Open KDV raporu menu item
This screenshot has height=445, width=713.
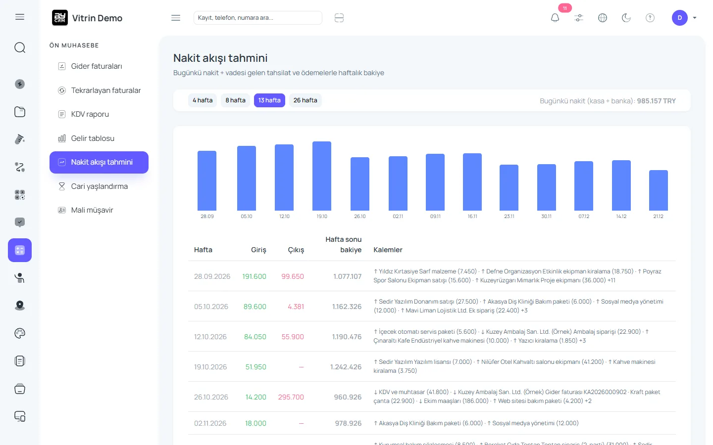[99, 114]
